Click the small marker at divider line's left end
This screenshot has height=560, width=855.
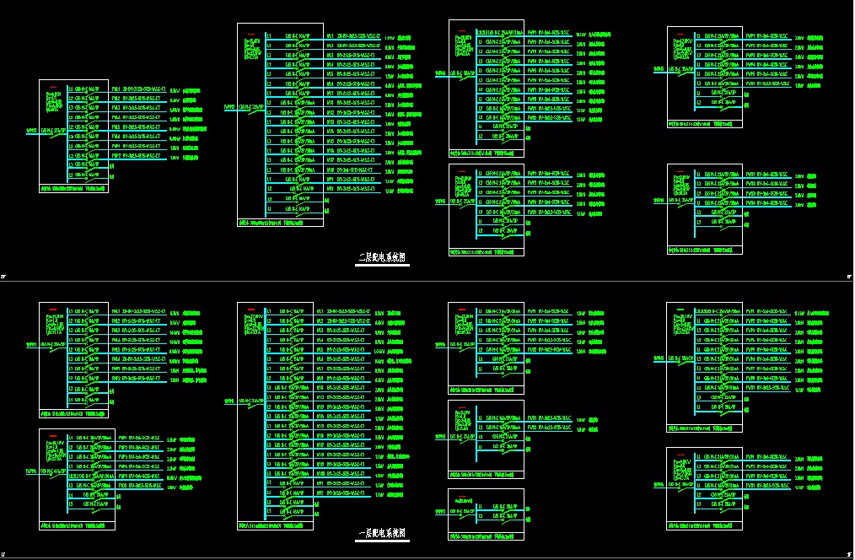3,277
